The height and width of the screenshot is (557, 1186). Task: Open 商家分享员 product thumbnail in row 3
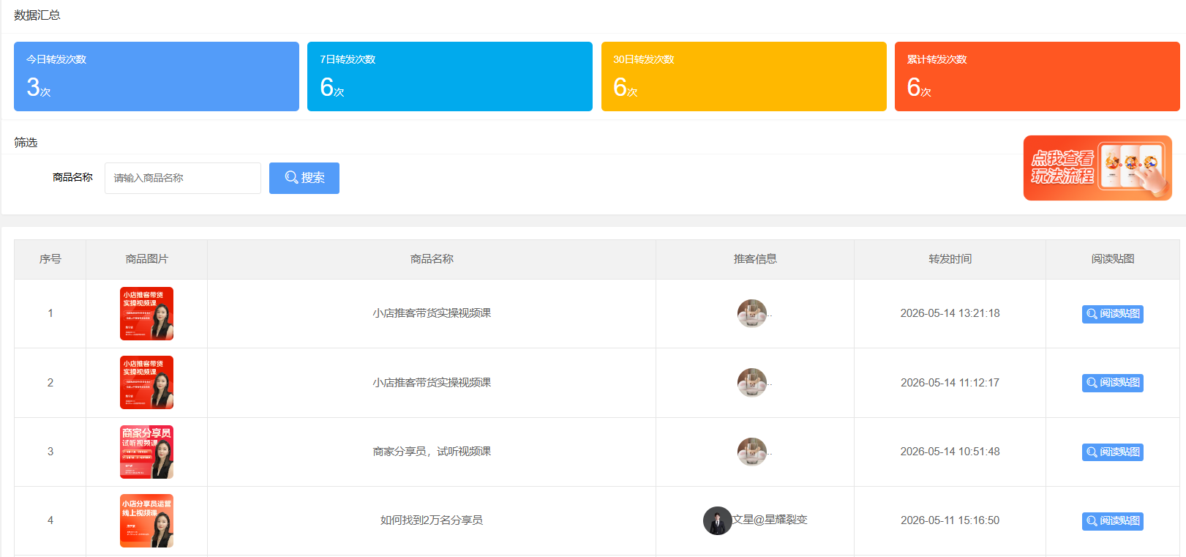click(x=146, y=452)
